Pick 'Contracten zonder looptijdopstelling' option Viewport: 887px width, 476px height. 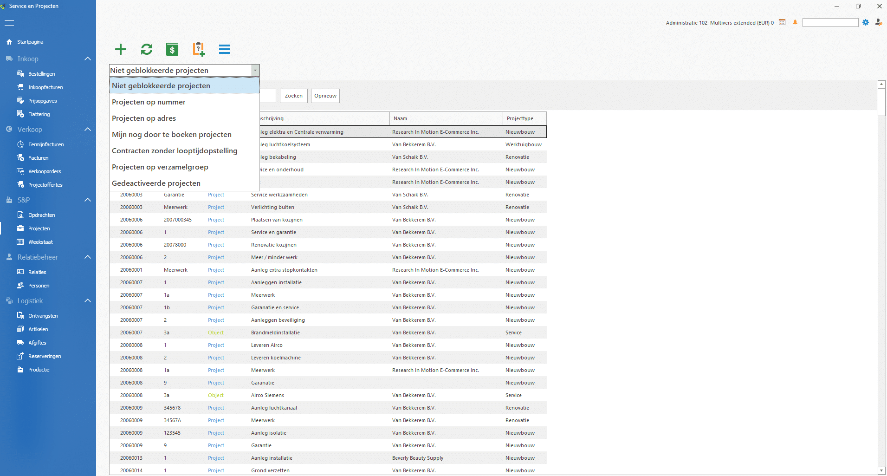[x=175, y=151]
